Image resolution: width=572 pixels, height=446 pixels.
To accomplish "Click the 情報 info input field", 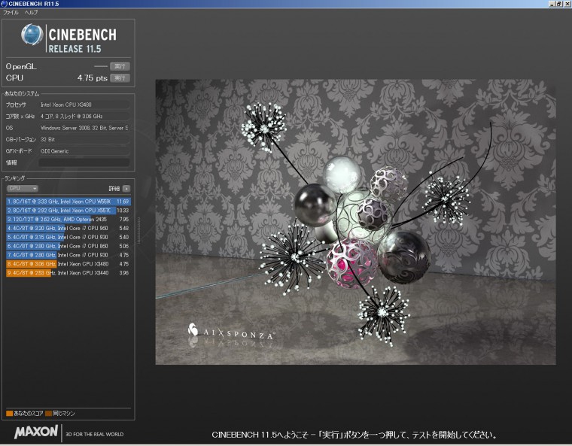I will [x=84, y=162].
